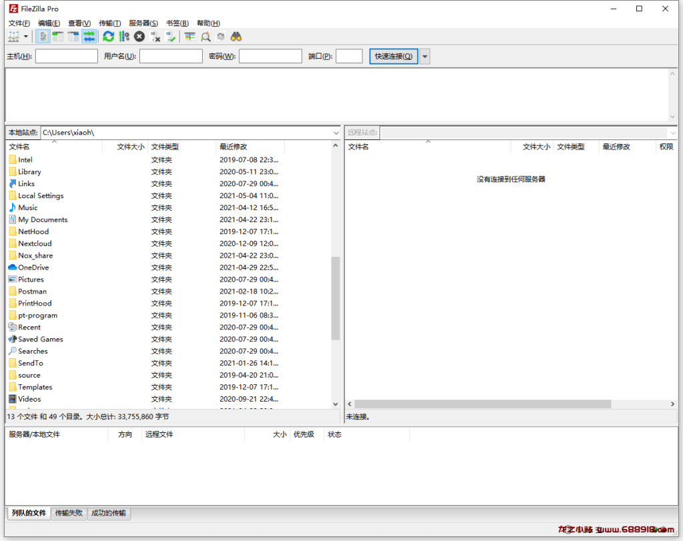Select the Postman folder row
This screenshot has height=541, width=683.
169,292
